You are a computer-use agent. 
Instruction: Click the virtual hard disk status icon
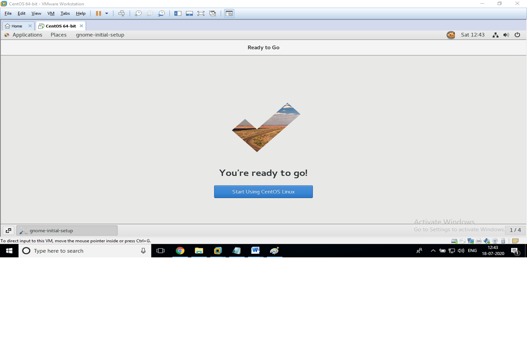(454, 241)
